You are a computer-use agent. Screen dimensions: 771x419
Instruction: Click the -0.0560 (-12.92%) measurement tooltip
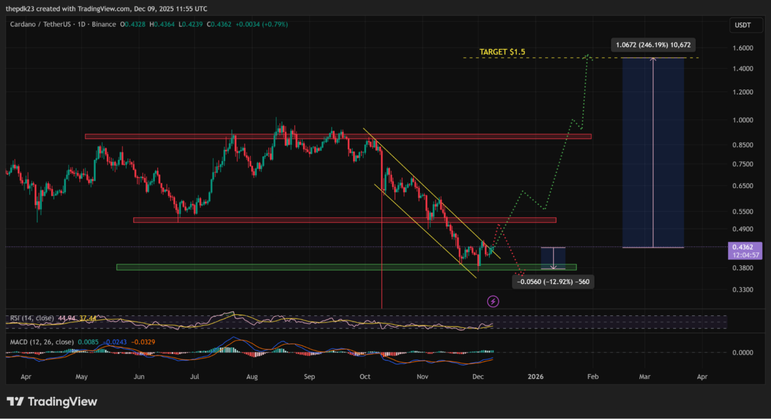pos(553,282)
